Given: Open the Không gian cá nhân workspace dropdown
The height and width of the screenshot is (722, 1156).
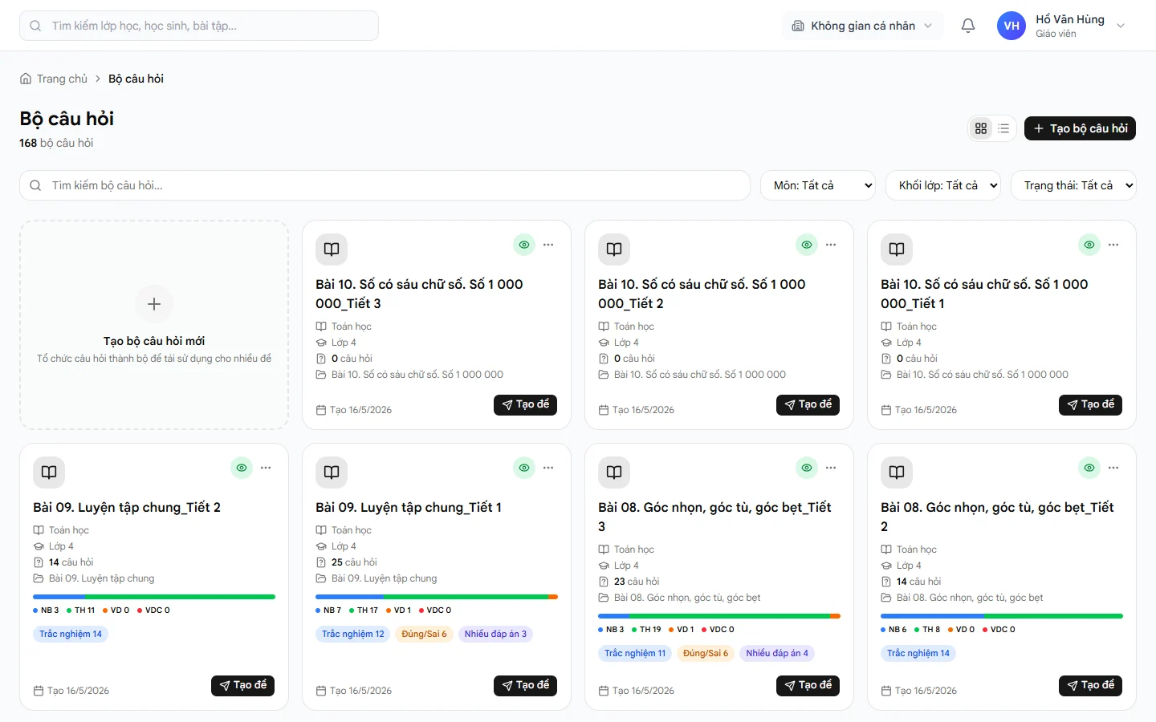Looking at the screenshot, I should coord(862,26).
